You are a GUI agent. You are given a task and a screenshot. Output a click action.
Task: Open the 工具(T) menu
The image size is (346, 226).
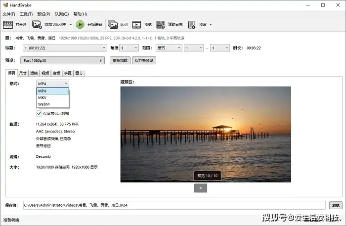(x=26, y=14)
